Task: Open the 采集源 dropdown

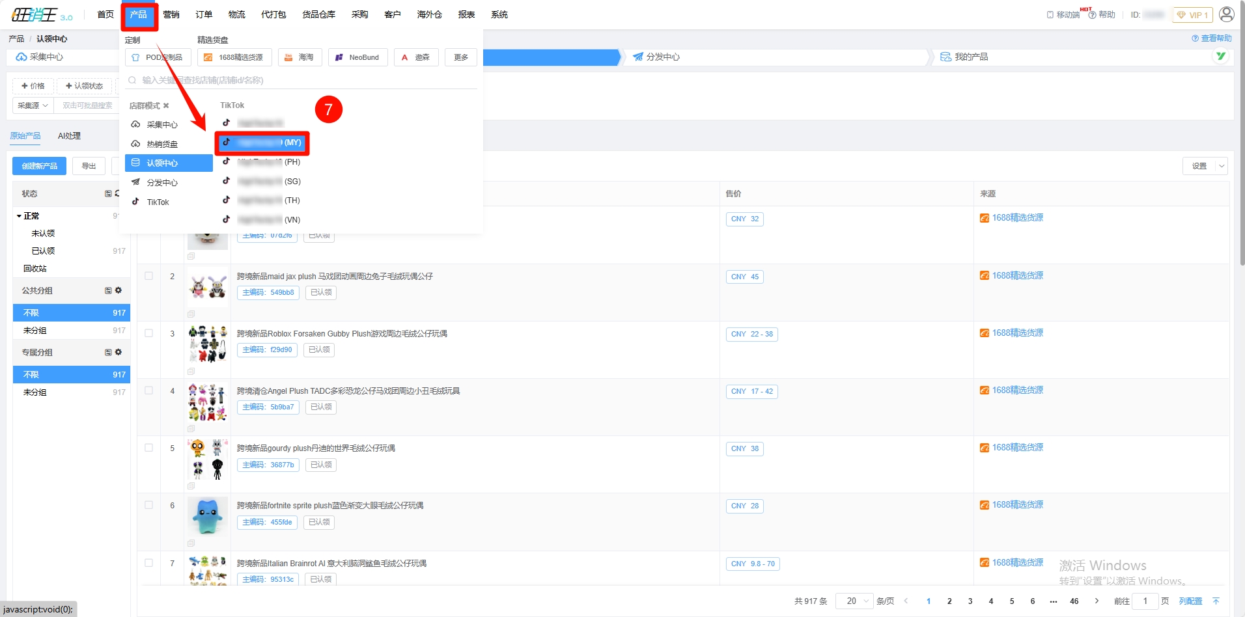Action: click(33, 105)
